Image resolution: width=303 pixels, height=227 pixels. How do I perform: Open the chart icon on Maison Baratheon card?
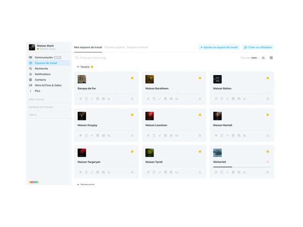click(x=176, y=99)
